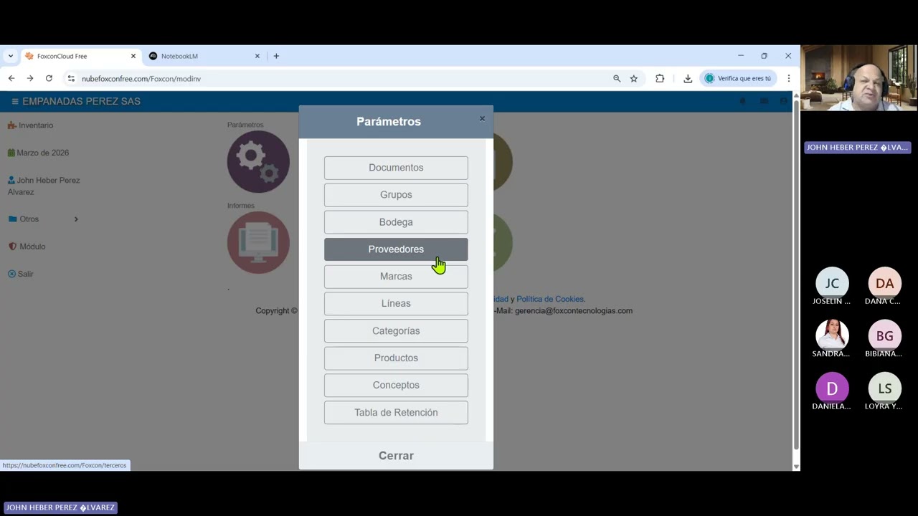
Task: Go forward in browser history
Action: (30, 79)
